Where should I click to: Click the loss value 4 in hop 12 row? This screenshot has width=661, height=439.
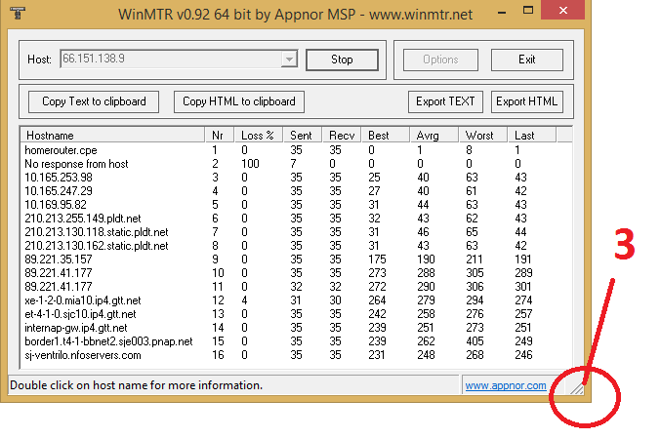tap(244, 300)
